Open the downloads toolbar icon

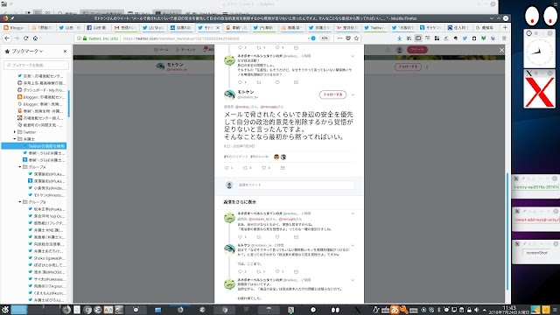tap(400, 38)
